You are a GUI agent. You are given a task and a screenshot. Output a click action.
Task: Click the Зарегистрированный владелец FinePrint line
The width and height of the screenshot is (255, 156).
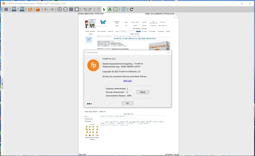point(123,64)
